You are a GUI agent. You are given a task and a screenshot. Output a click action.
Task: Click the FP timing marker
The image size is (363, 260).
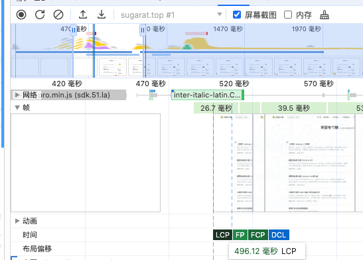tap(240, 235)
